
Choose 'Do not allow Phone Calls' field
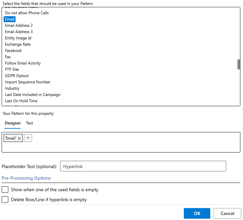[x=27, y=13]
